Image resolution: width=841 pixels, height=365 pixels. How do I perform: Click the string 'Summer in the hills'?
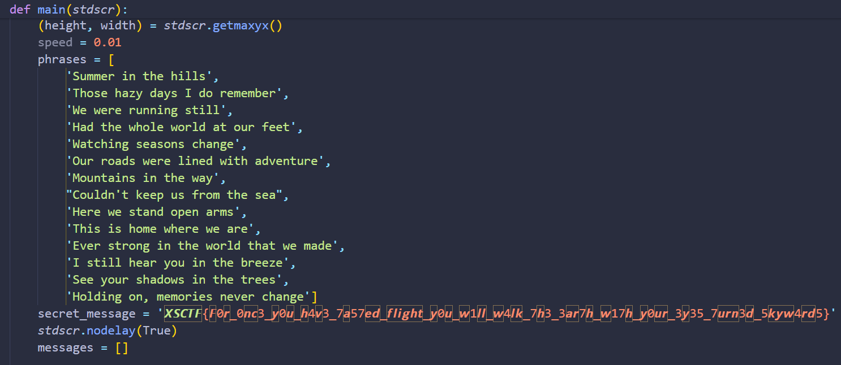click(x=139, y=76)
